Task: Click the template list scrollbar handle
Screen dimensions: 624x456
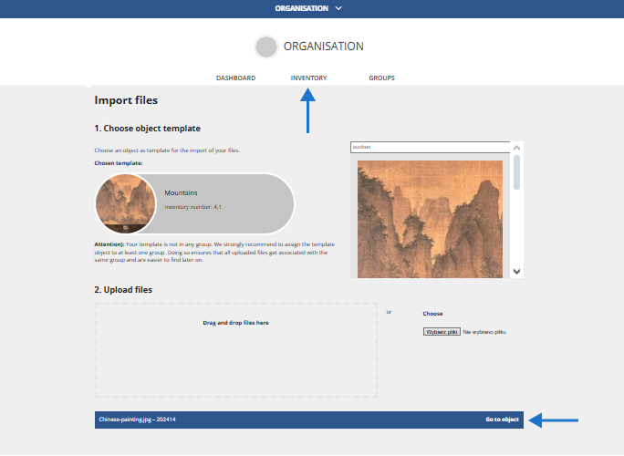Action: 517,172
